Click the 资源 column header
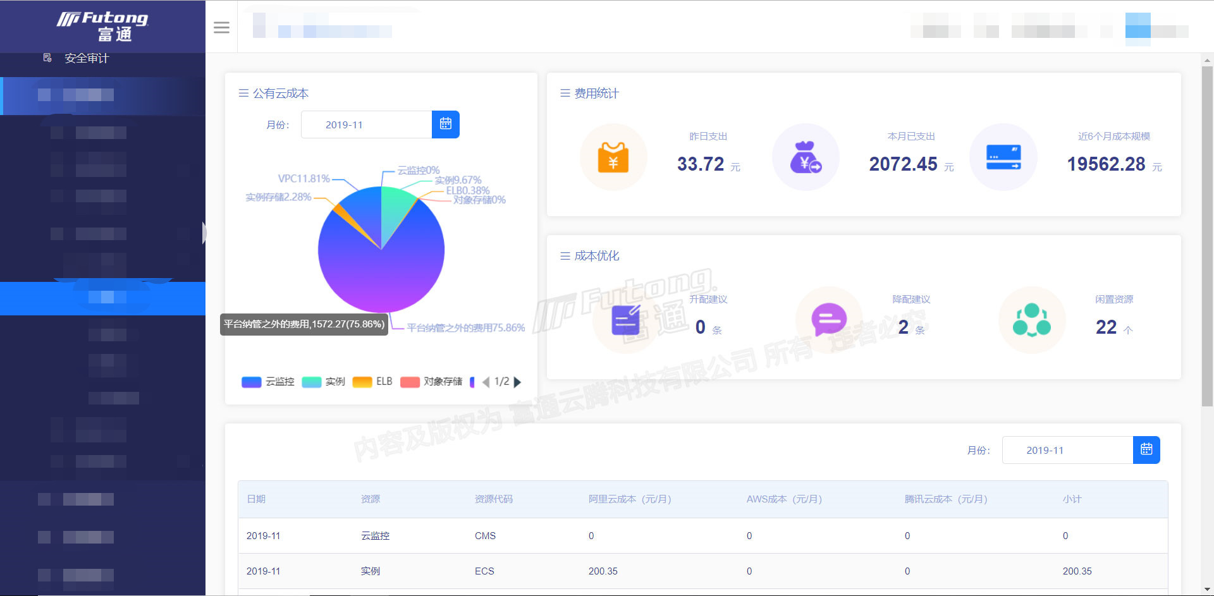Image resolution: width=1214 pixels, height=596 pixels. point(371,499)
